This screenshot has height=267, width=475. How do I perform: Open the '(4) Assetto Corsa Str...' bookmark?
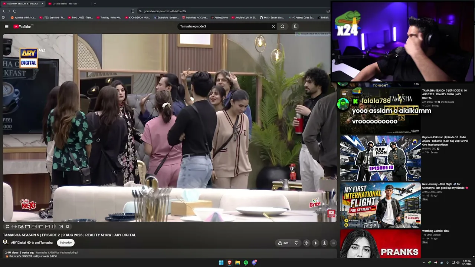tap(301, 17)
